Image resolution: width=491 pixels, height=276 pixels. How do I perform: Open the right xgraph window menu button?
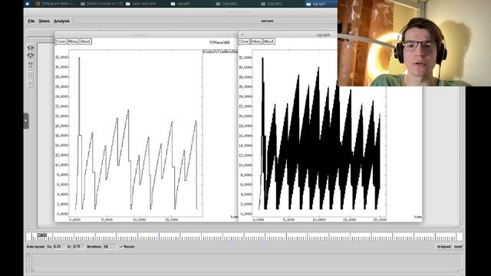click(242, 34)
